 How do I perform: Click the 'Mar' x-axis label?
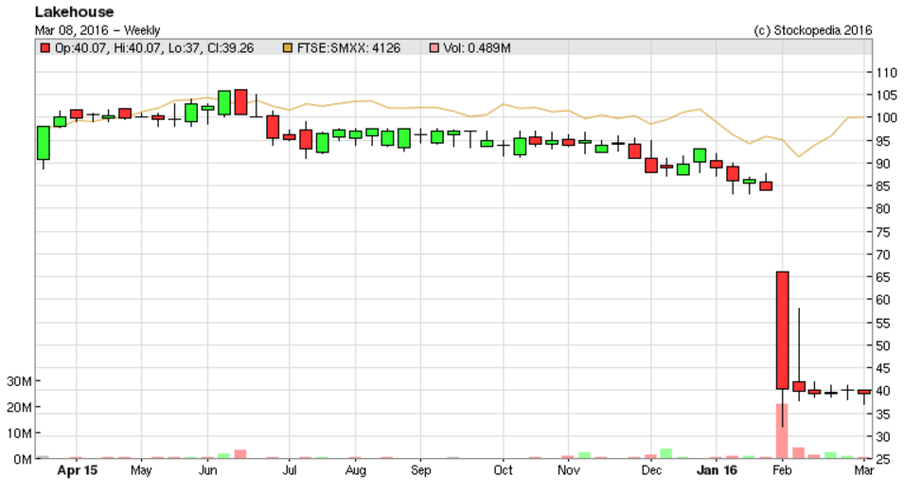pos(864,470)
